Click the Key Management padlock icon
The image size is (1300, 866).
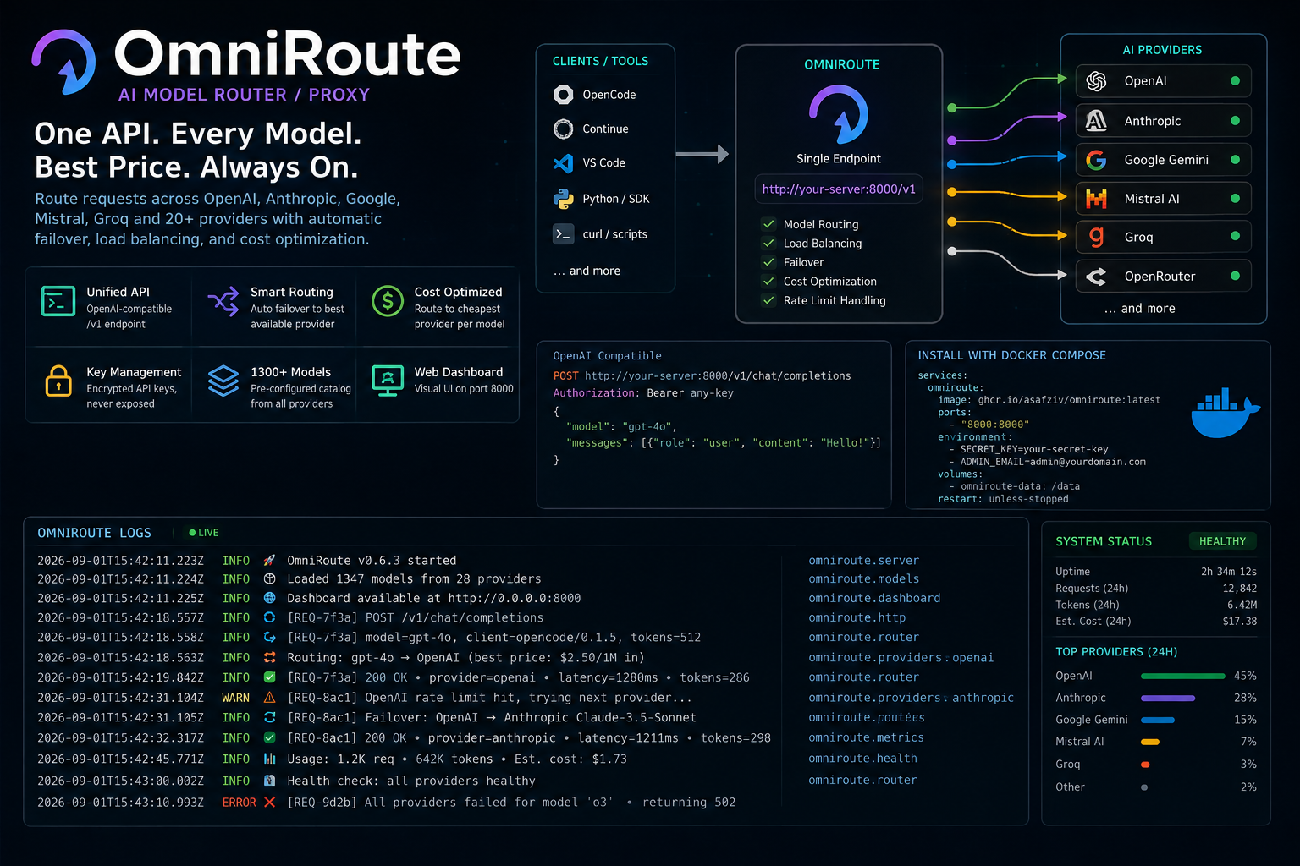(x=58, y=381)
